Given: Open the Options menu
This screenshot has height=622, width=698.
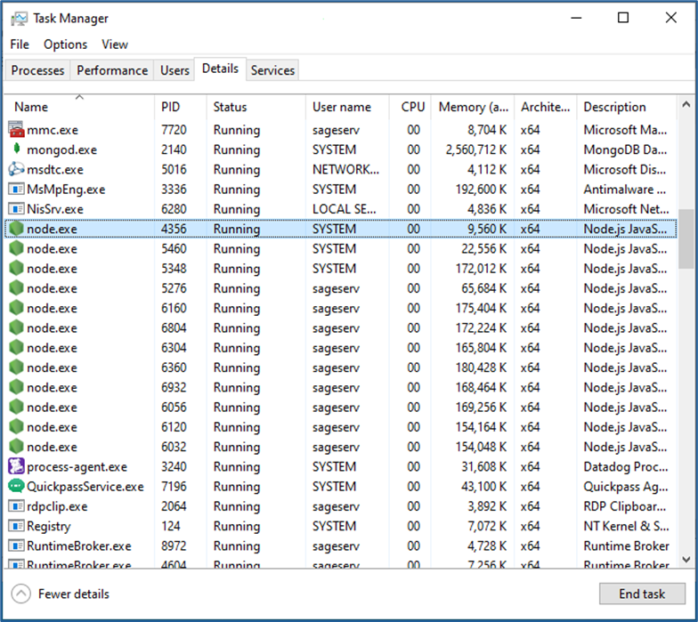Looking at the screenshot, I should (65, 44).
